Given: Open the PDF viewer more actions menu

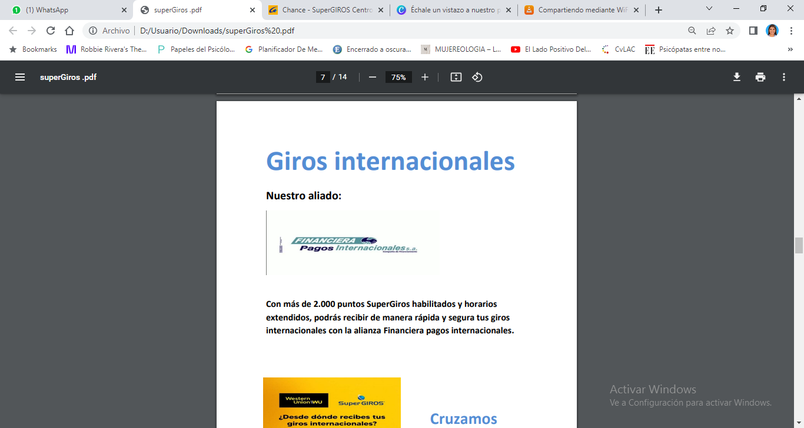Looking at the screenshot, I should tap(784, 77).
